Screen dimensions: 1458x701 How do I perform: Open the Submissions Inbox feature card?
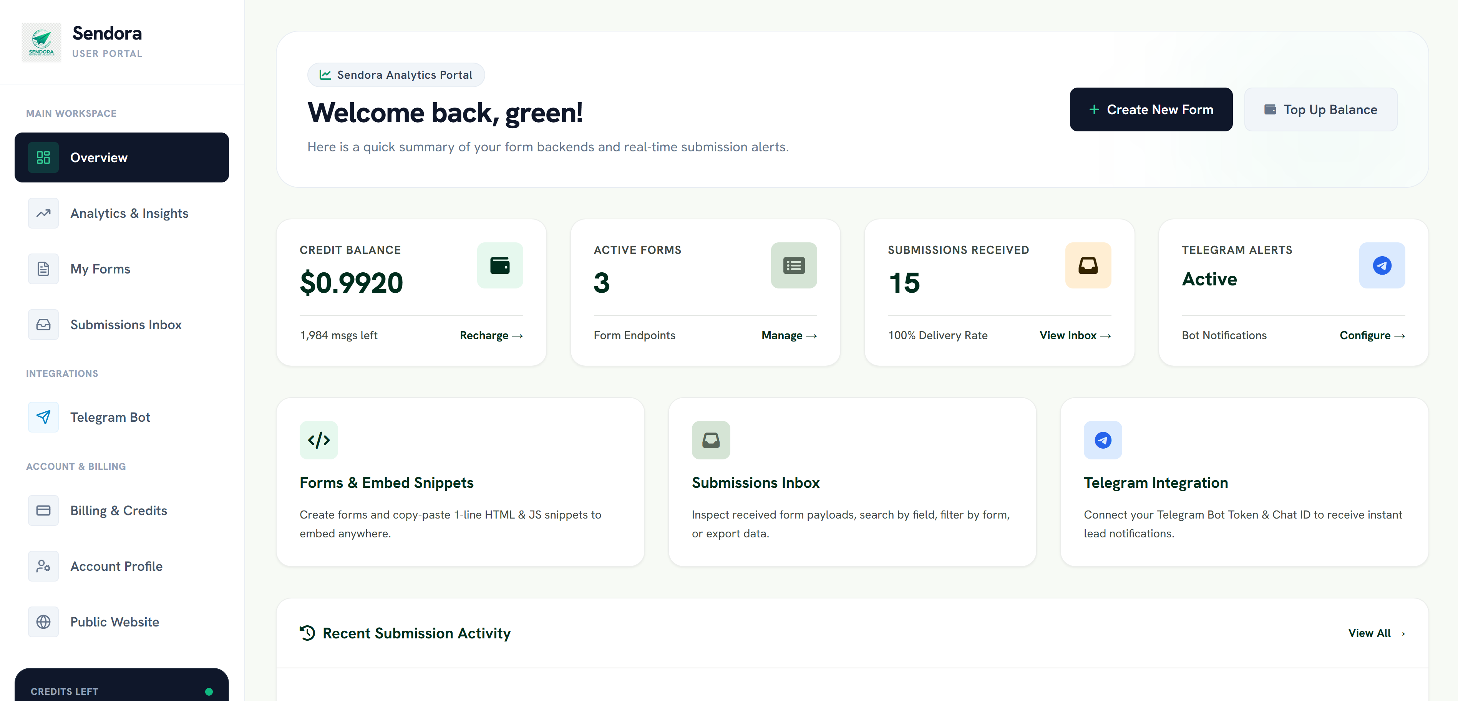coord(852,482)
